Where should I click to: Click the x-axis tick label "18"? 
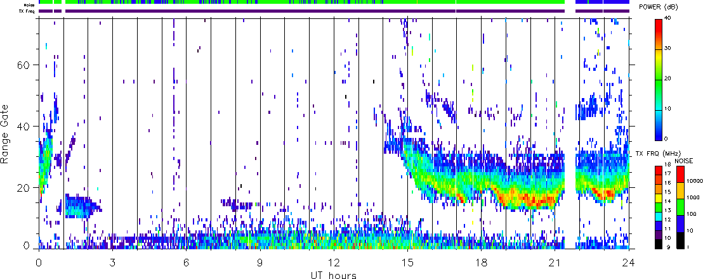tap(482, 261)
